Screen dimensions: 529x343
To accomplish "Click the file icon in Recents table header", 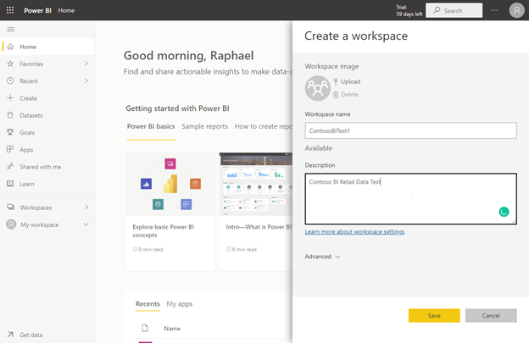I will coord(145,328).
